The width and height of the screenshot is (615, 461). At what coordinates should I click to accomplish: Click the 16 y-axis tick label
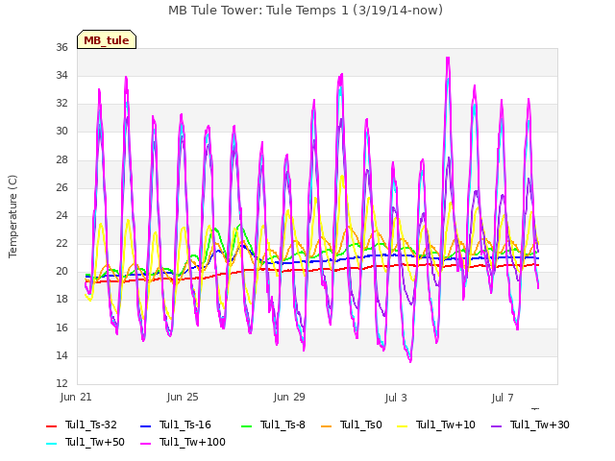pyautogui.click(x=61, y=328)
